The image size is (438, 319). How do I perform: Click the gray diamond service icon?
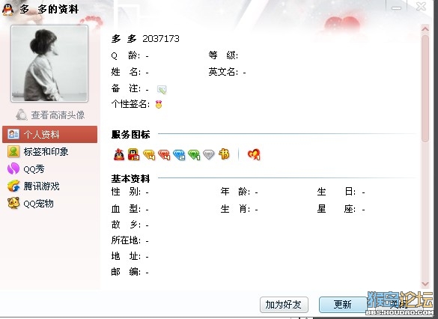click(208, 154)
